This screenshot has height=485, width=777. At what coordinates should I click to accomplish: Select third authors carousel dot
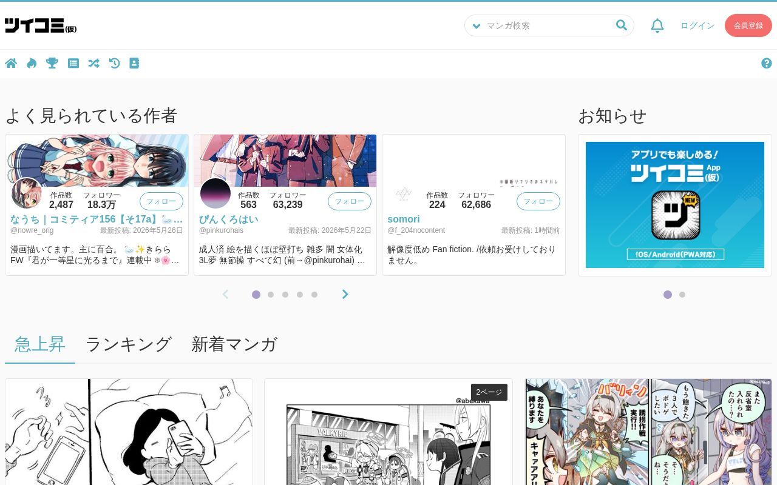click(x=285, y=295)
